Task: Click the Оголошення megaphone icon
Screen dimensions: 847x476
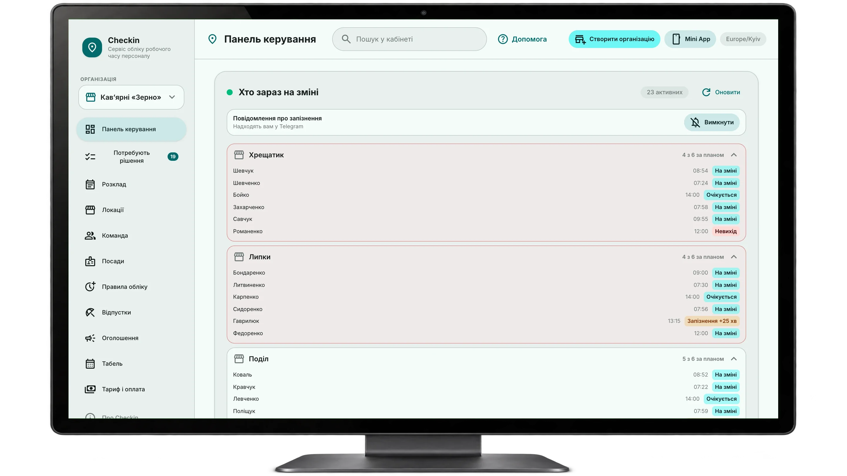Action: [90, 338]
